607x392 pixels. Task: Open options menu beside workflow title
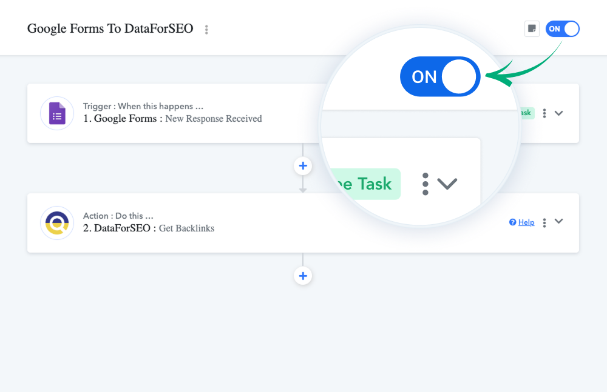coord(206,30)
